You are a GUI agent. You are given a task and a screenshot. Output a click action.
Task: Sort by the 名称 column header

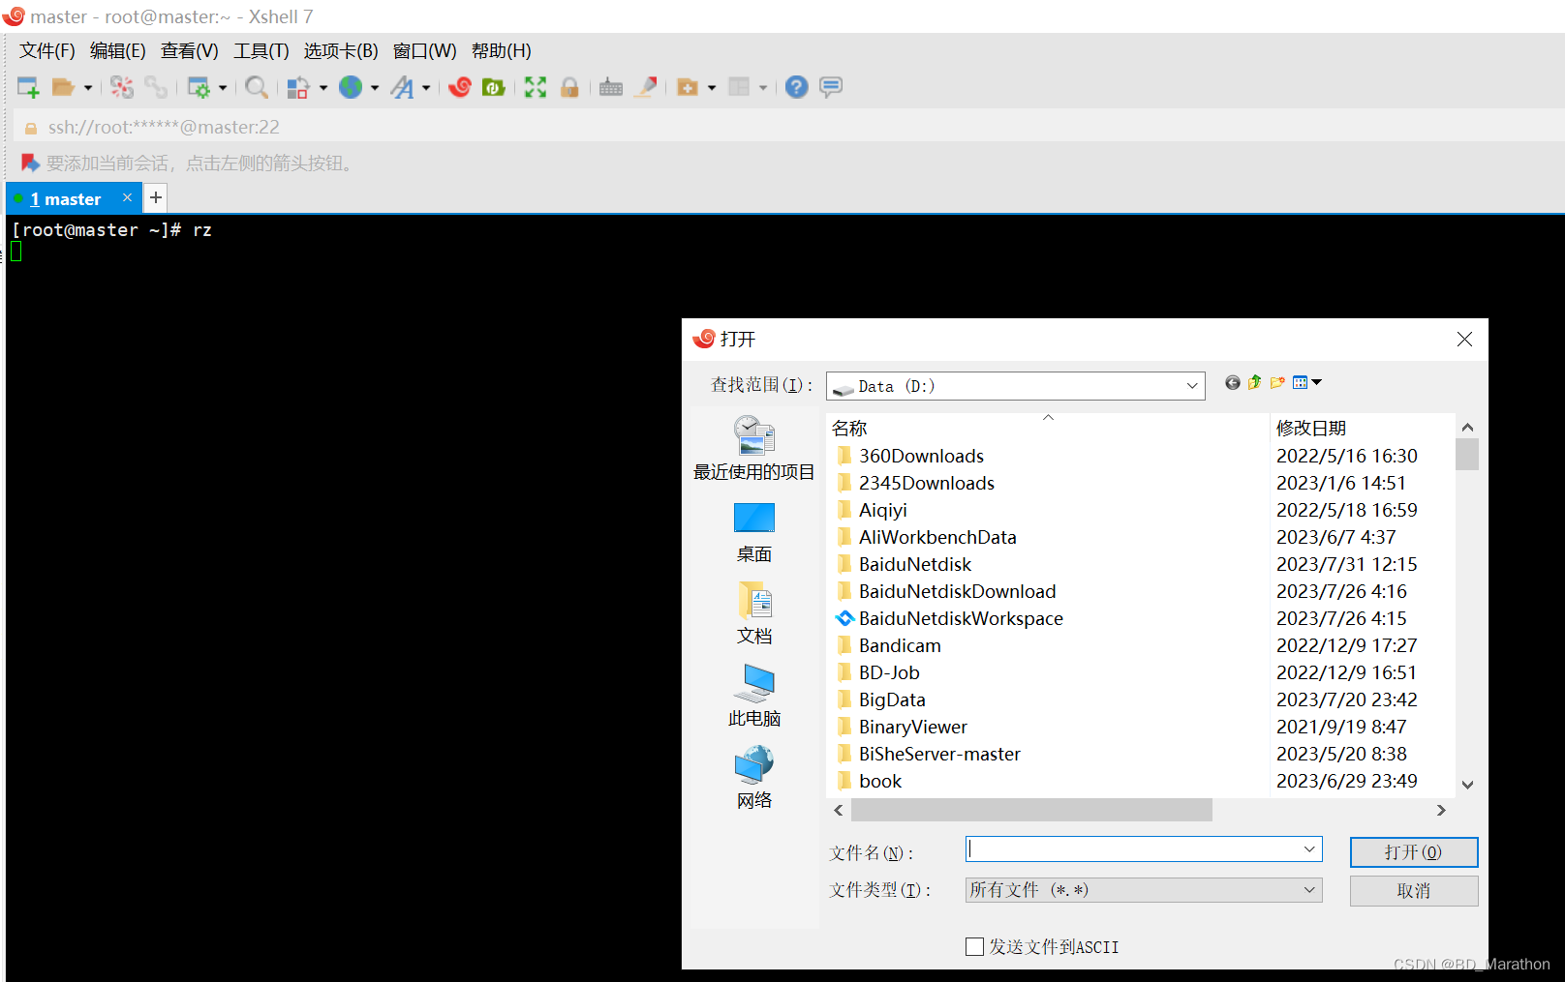pyautogui.click(x=1048, y=428)
